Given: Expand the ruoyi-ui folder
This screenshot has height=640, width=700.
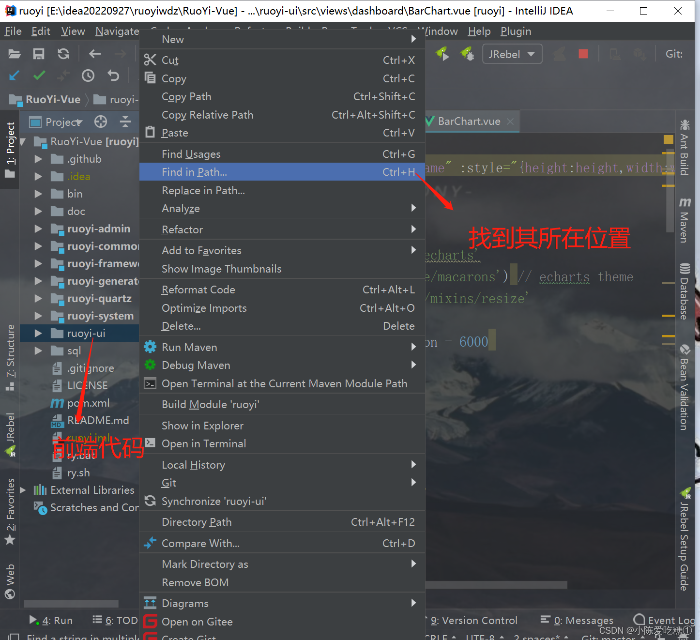Looking at the screenshot, I should pyautogui.click(x=38, y=333).
